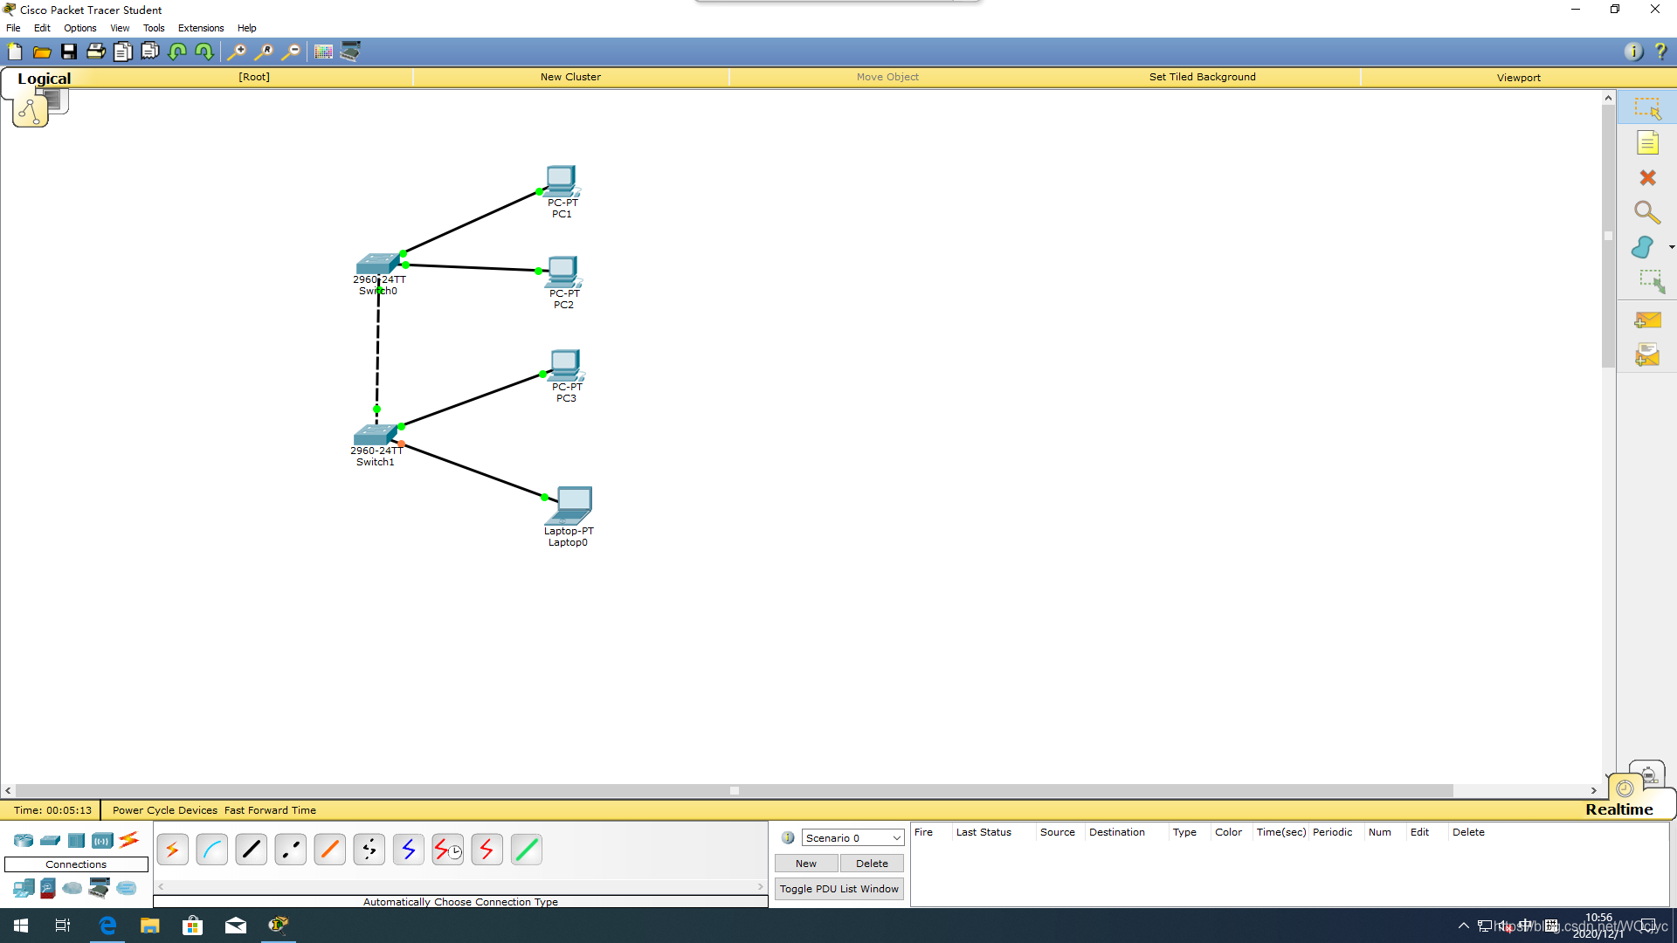
Task: Select the copper straight-through cable
Action: click(x=251, y=849)
